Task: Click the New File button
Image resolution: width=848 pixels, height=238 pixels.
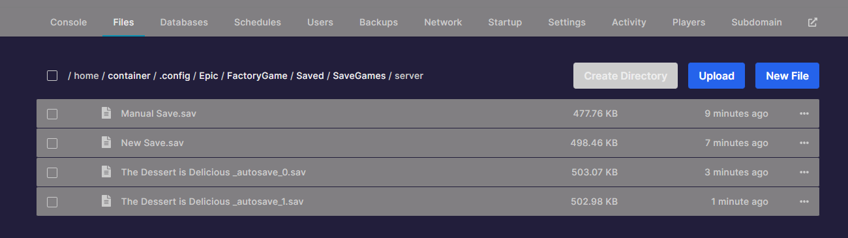Action: tap(787, 76)
